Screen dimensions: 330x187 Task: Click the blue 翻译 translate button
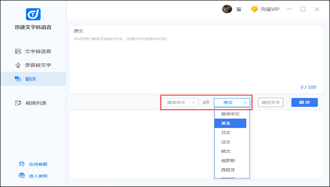(x=305, y=102)
